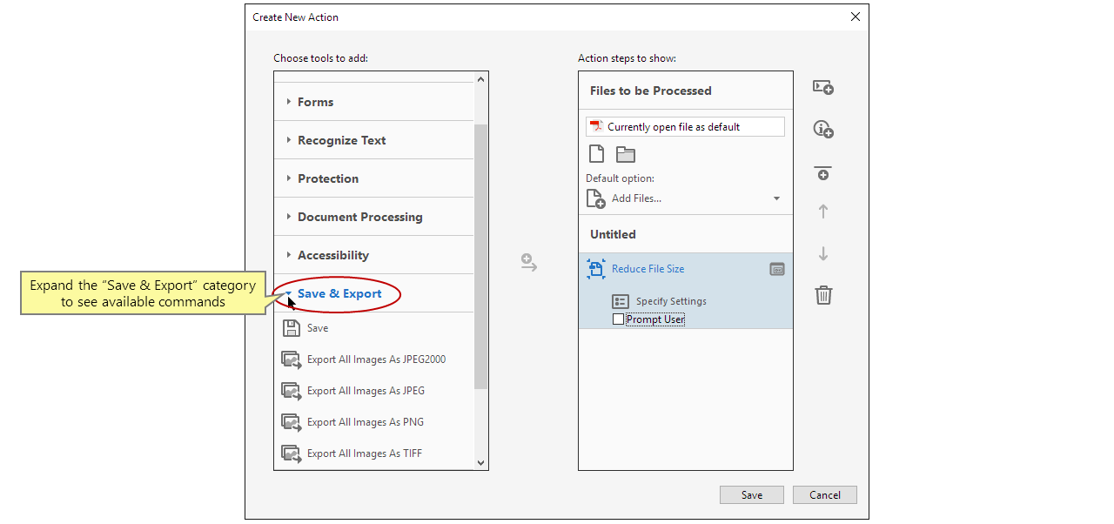Click the add folder icon
The height and width of the screenshot is (524, 1114).
626,155
